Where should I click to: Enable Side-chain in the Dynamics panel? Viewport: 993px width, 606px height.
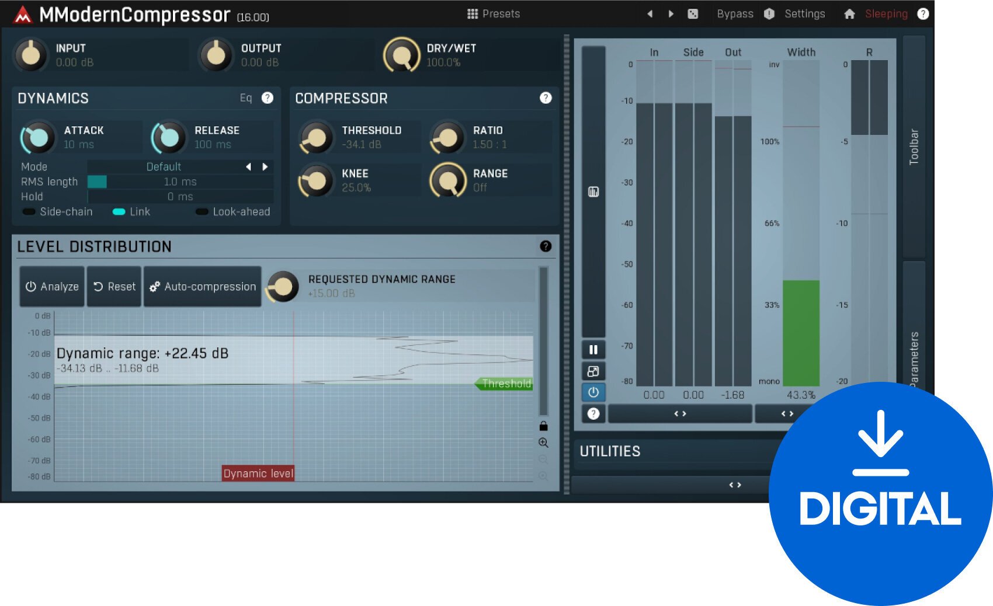pos(29,212)
